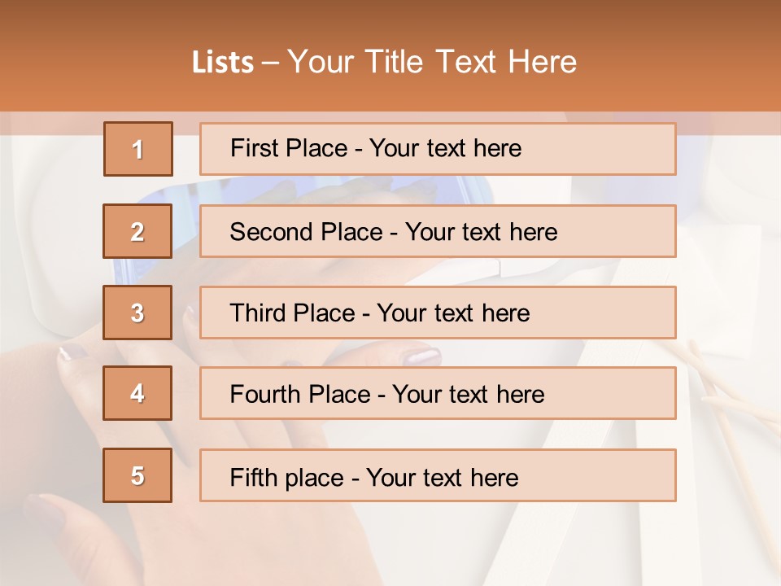
Task: Click the dark fingernail left of box 4
Action: [73, 352]
